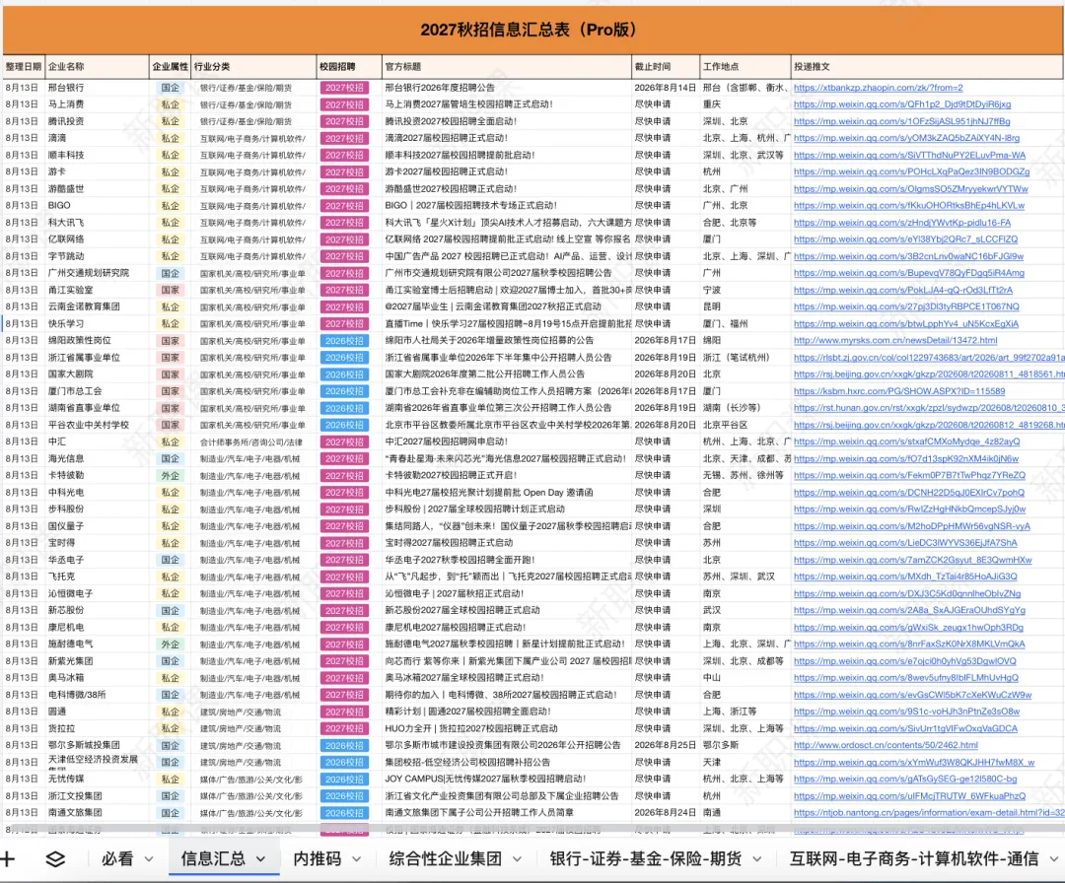Select the 企业名称 column header

pos(97,66)
